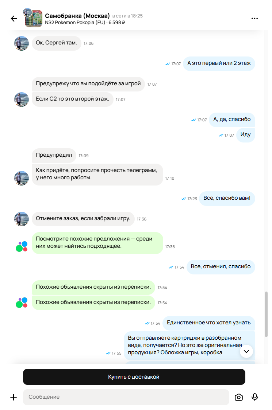Click seller avatar beside 'Если С2 то это второй этаж.'
This screenshot has height=410, width=272.
click(x=22, y=99)
